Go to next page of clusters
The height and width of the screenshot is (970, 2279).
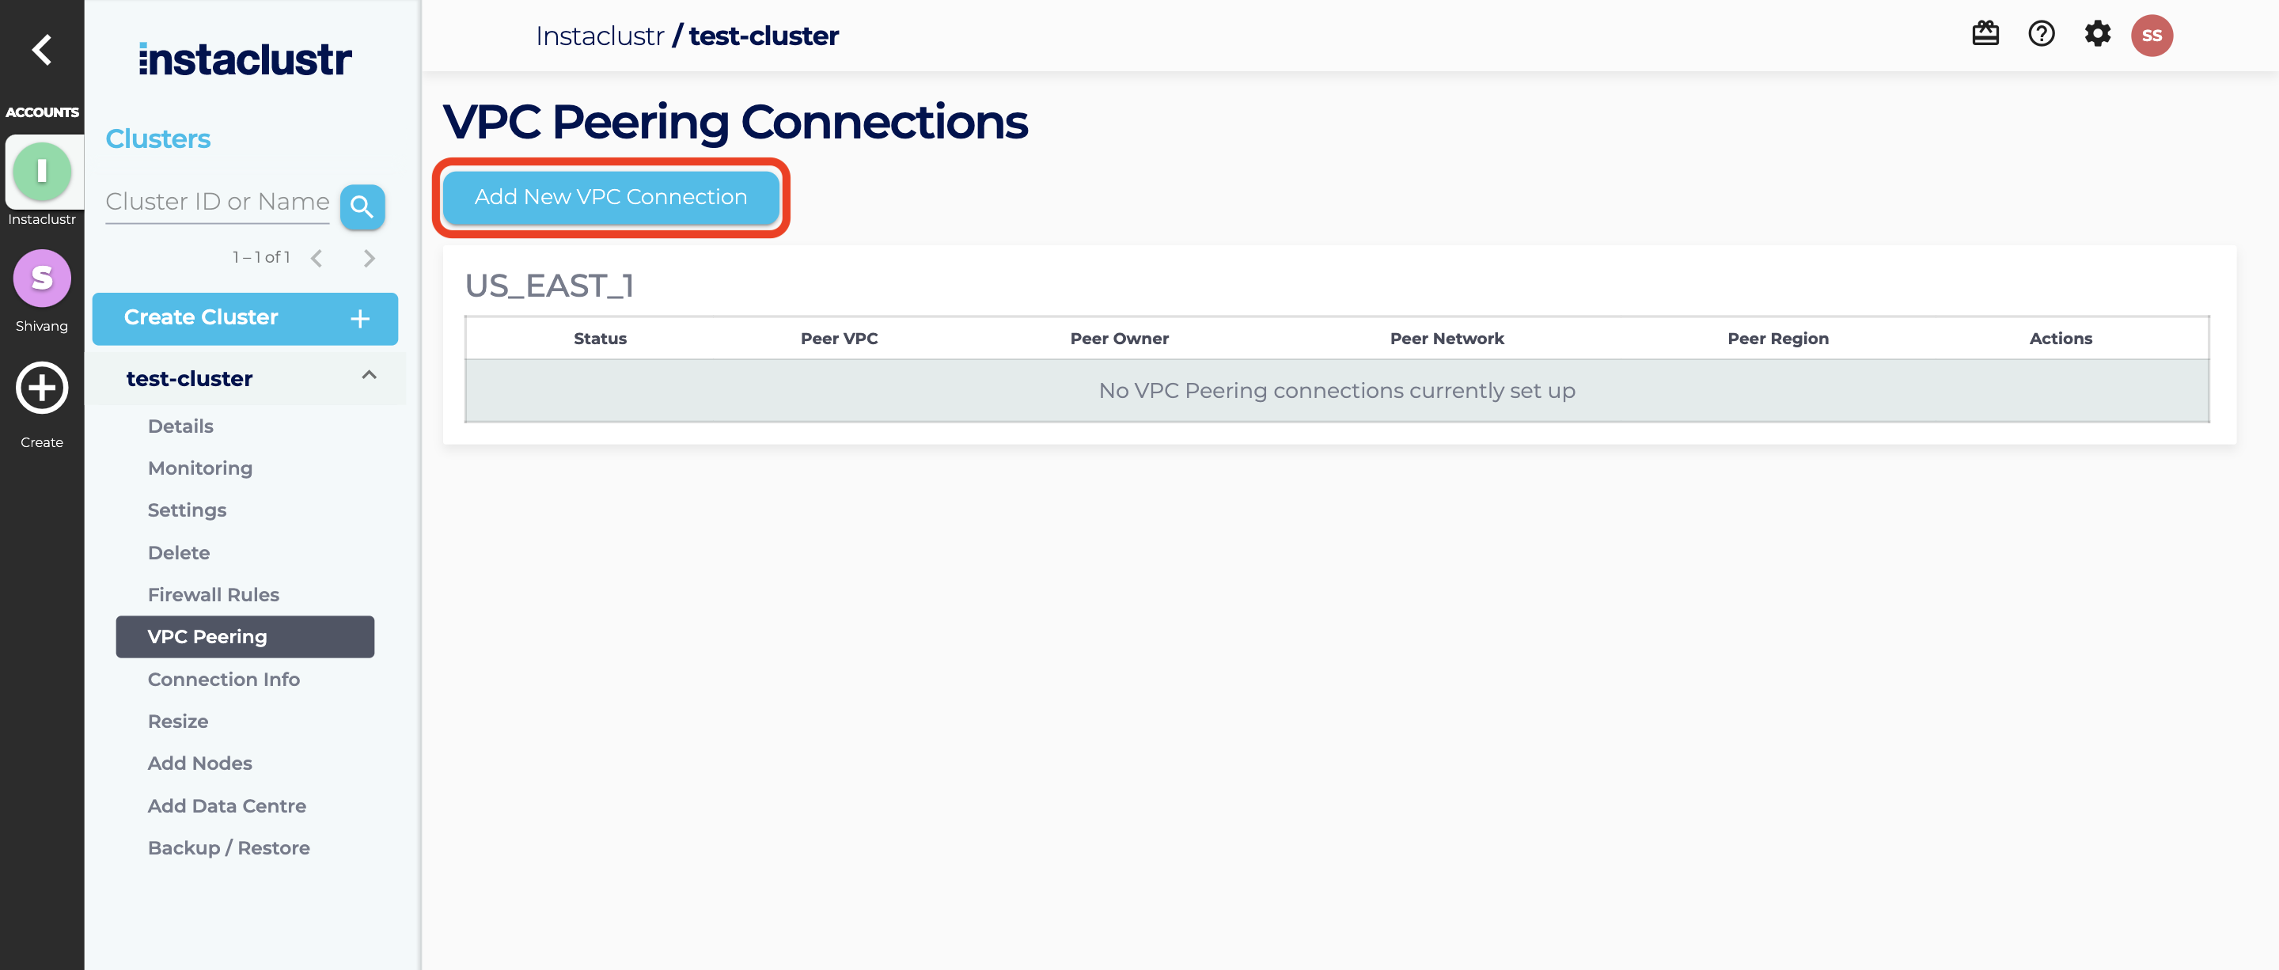(x=369, y=258)
